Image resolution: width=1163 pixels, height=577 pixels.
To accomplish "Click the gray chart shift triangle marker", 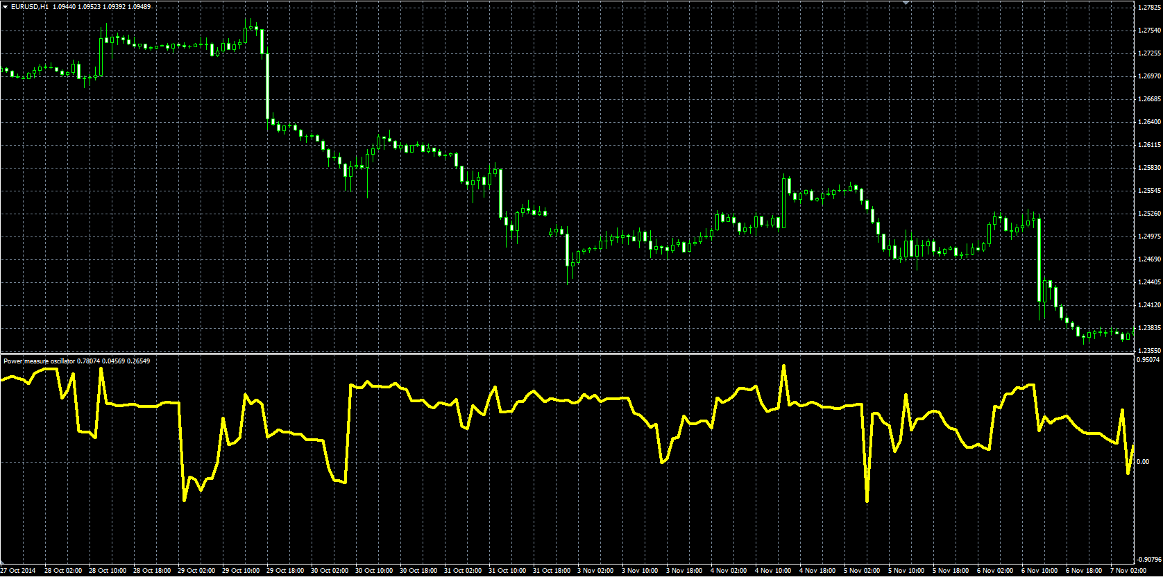I will (905, 3).
